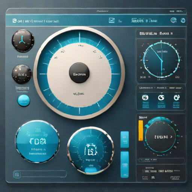The width and height of the screenshot is (192, 192).
Task: Click the yellow vertical level bar
Action: [x=141, y=130]
